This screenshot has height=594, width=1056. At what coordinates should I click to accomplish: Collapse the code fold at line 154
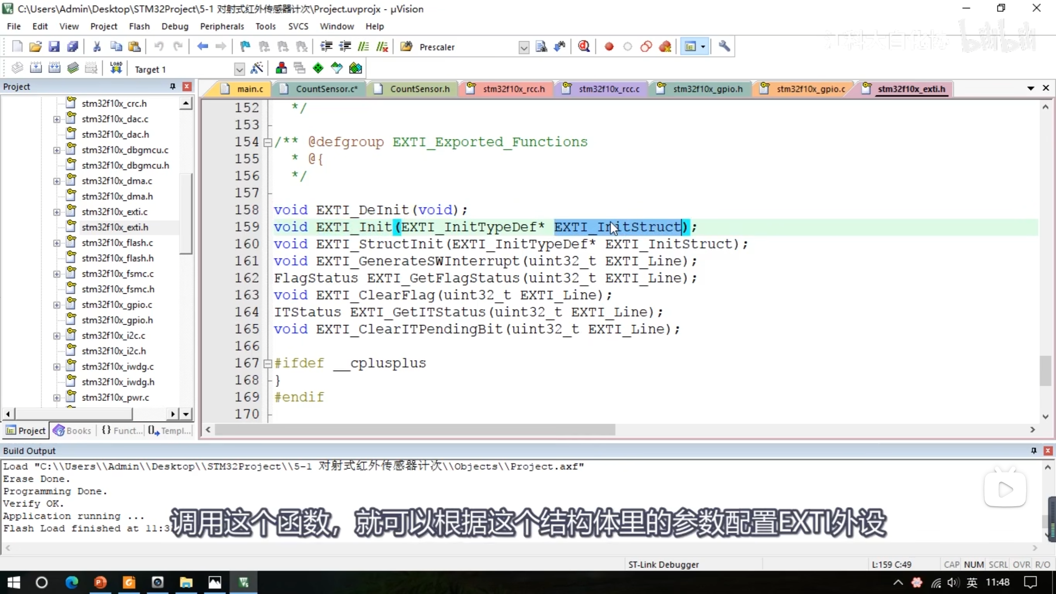[x=268, y=142]
